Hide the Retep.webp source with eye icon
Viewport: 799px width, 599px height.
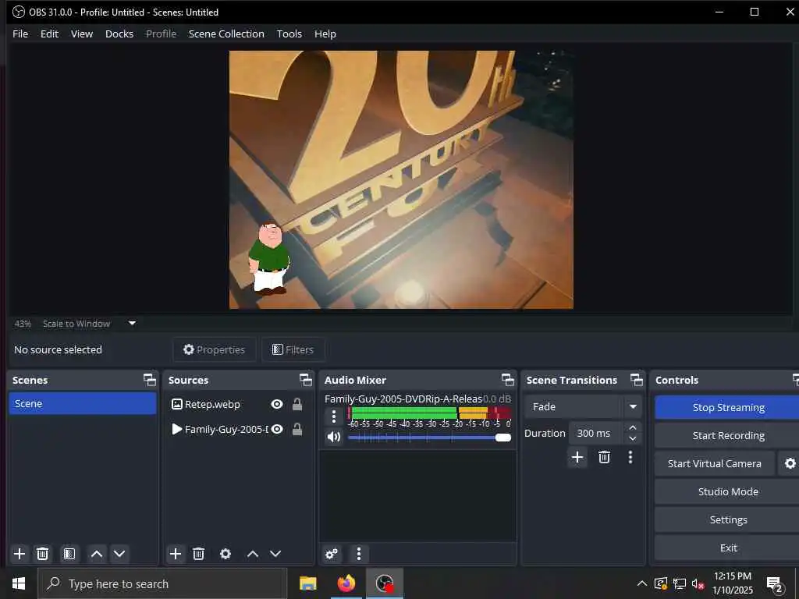tap(277, 404)
